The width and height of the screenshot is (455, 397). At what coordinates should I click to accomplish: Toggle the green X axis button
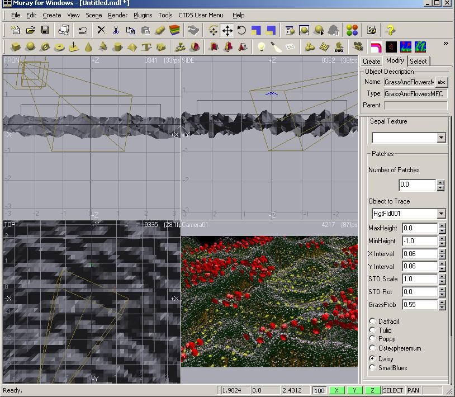[336, 390]
